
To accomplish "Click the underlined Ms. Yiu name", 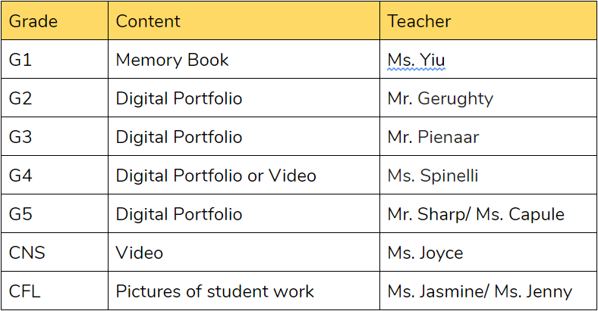I will (x=416, y=60).
